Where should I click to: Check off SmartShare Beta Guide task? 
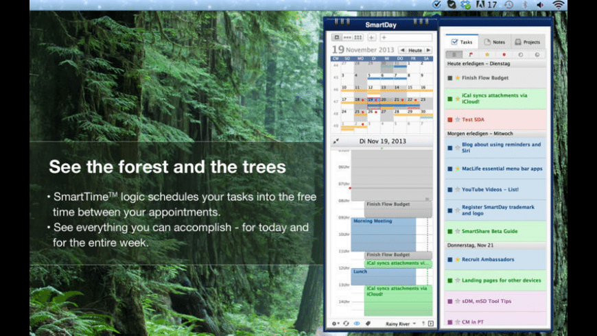coord(449,231)
